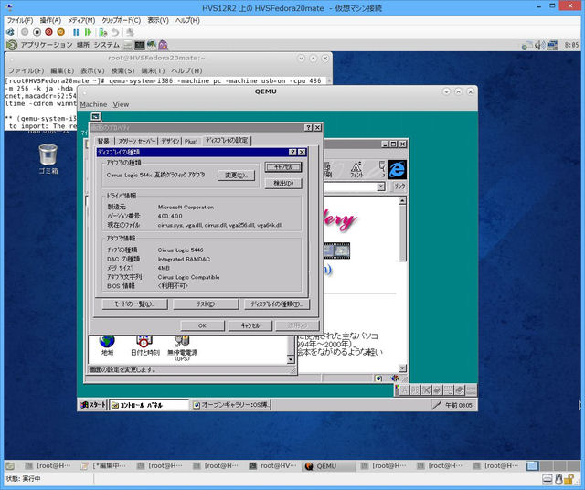This screenshot has width=585, height=490.
Task: Open the 日付と時刻 icon in Control Panel
Action: click(144, 346)
